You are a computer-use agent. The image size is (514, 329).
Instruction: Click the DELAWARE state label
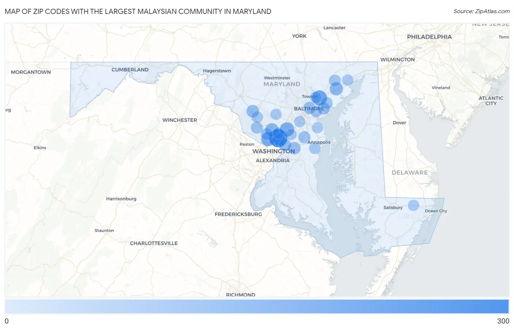(409, 172)
